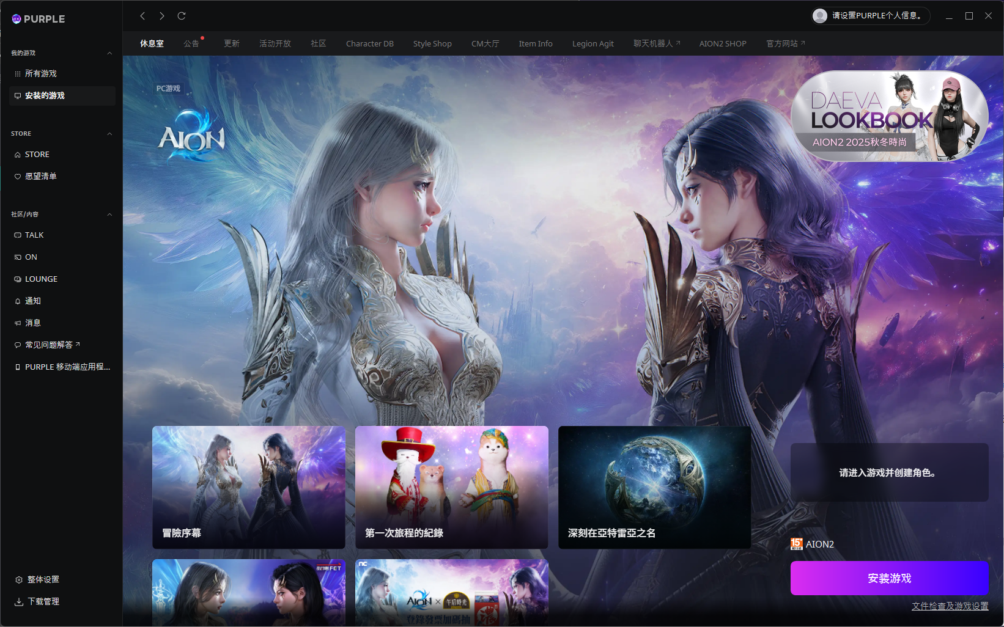The width and height of the screenshot is (1004, 627).
Task: Open the DAEVA LOOKBOOK banner
Action: pos(889,116)
